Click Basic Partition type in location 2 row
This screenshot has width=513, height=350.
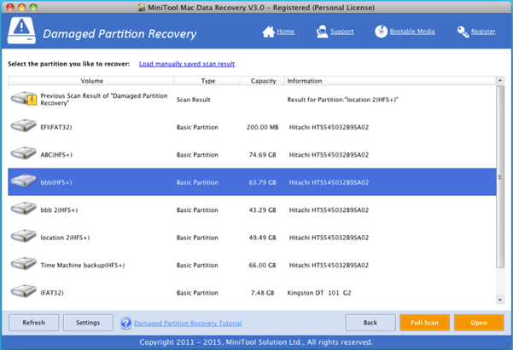[197, 238]
